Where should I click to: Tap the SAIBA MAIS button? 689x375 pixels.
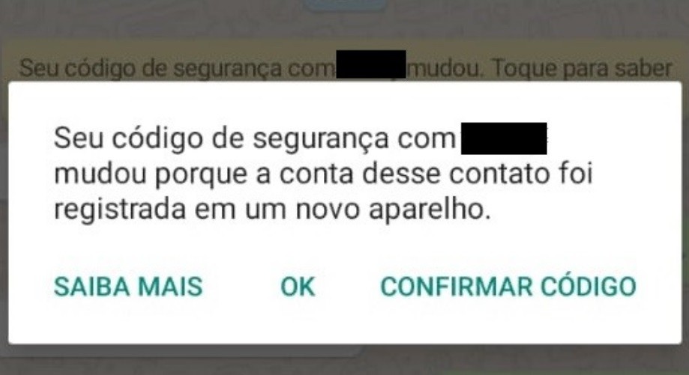128,287
